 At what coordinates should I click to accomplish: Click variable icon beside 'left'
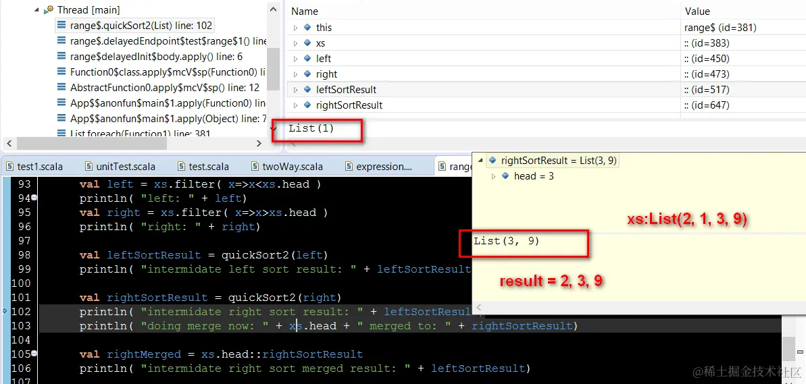[x=307, y=59]
